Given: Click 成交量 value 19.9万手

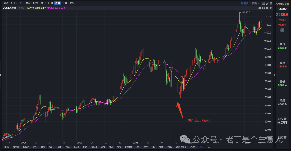Looking at the screenshot, I should click(x=282, y=123).
